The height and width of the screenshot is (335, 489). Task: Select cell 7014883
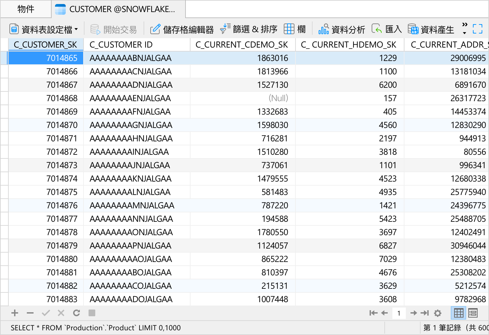click(46, 299)
